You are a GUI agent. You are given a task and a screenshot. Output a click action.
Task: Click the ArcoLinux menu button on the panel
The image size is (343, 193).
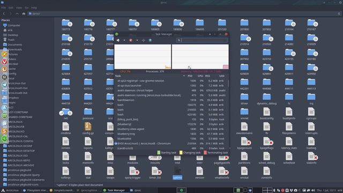coord(10,190)
